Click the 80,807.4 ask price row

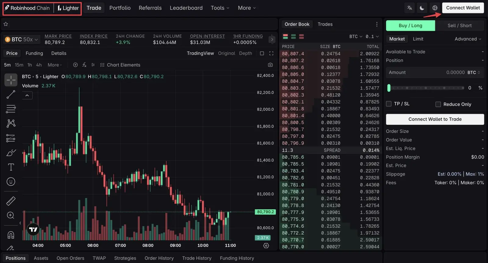[331, 54]
